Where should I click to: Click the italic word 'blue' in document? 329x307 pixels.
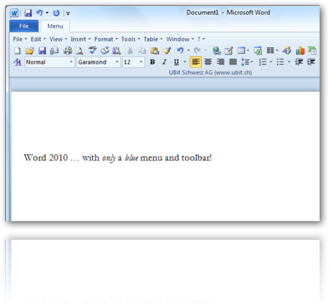(132, 157)
